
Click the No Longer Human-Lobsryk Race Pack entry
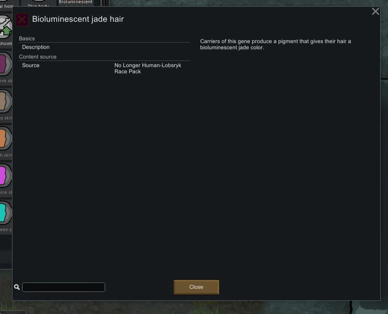[x=148, y=69]
